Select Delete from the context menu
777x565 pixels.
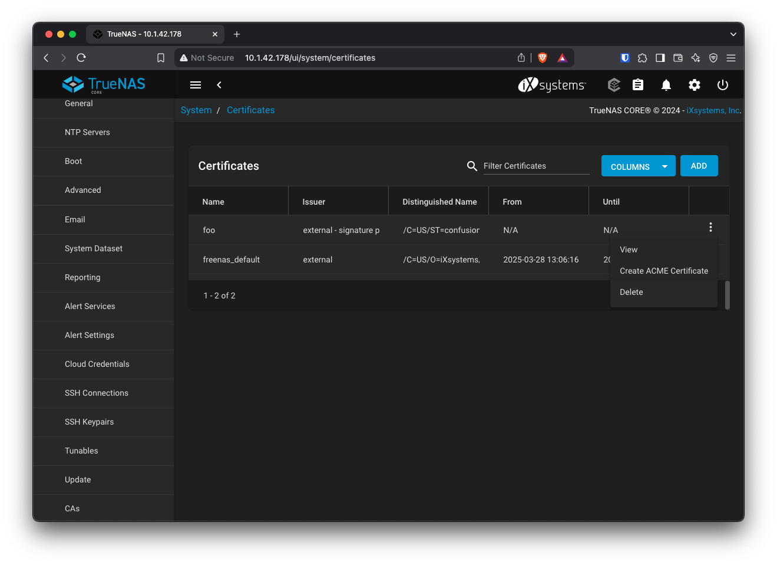664,292
